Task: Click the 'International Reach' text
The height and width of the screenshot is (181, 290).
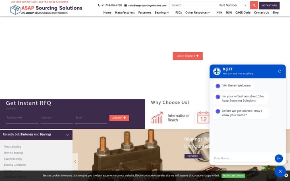Action: 178,118
